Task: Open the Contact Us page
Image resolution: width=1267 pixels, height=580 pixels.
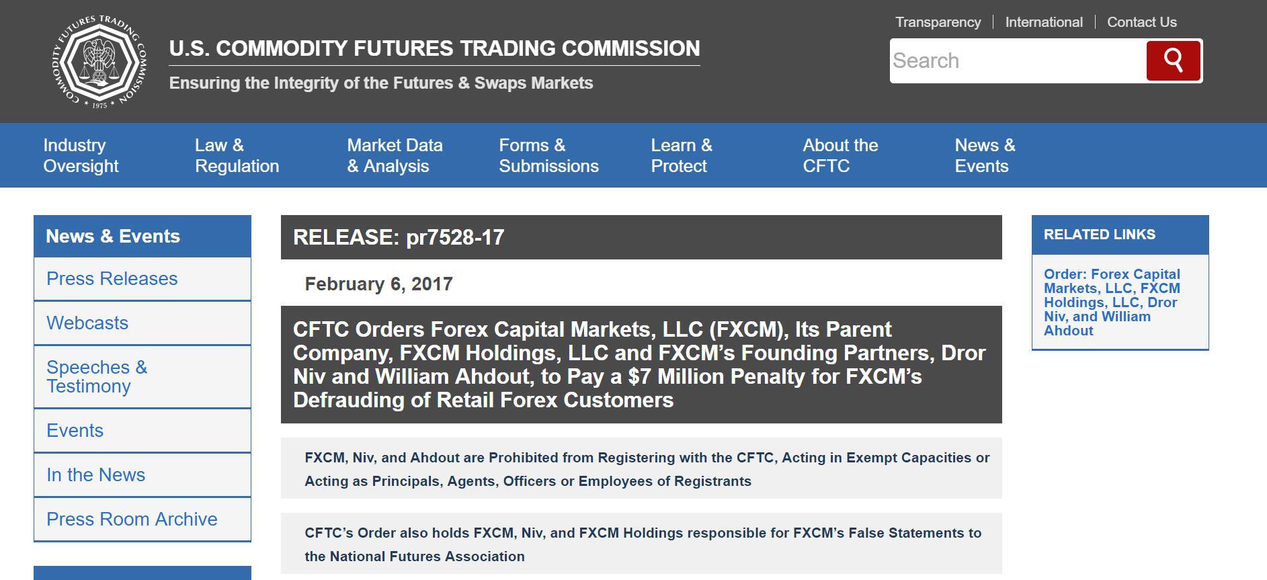Action: tap(1141, 22)
